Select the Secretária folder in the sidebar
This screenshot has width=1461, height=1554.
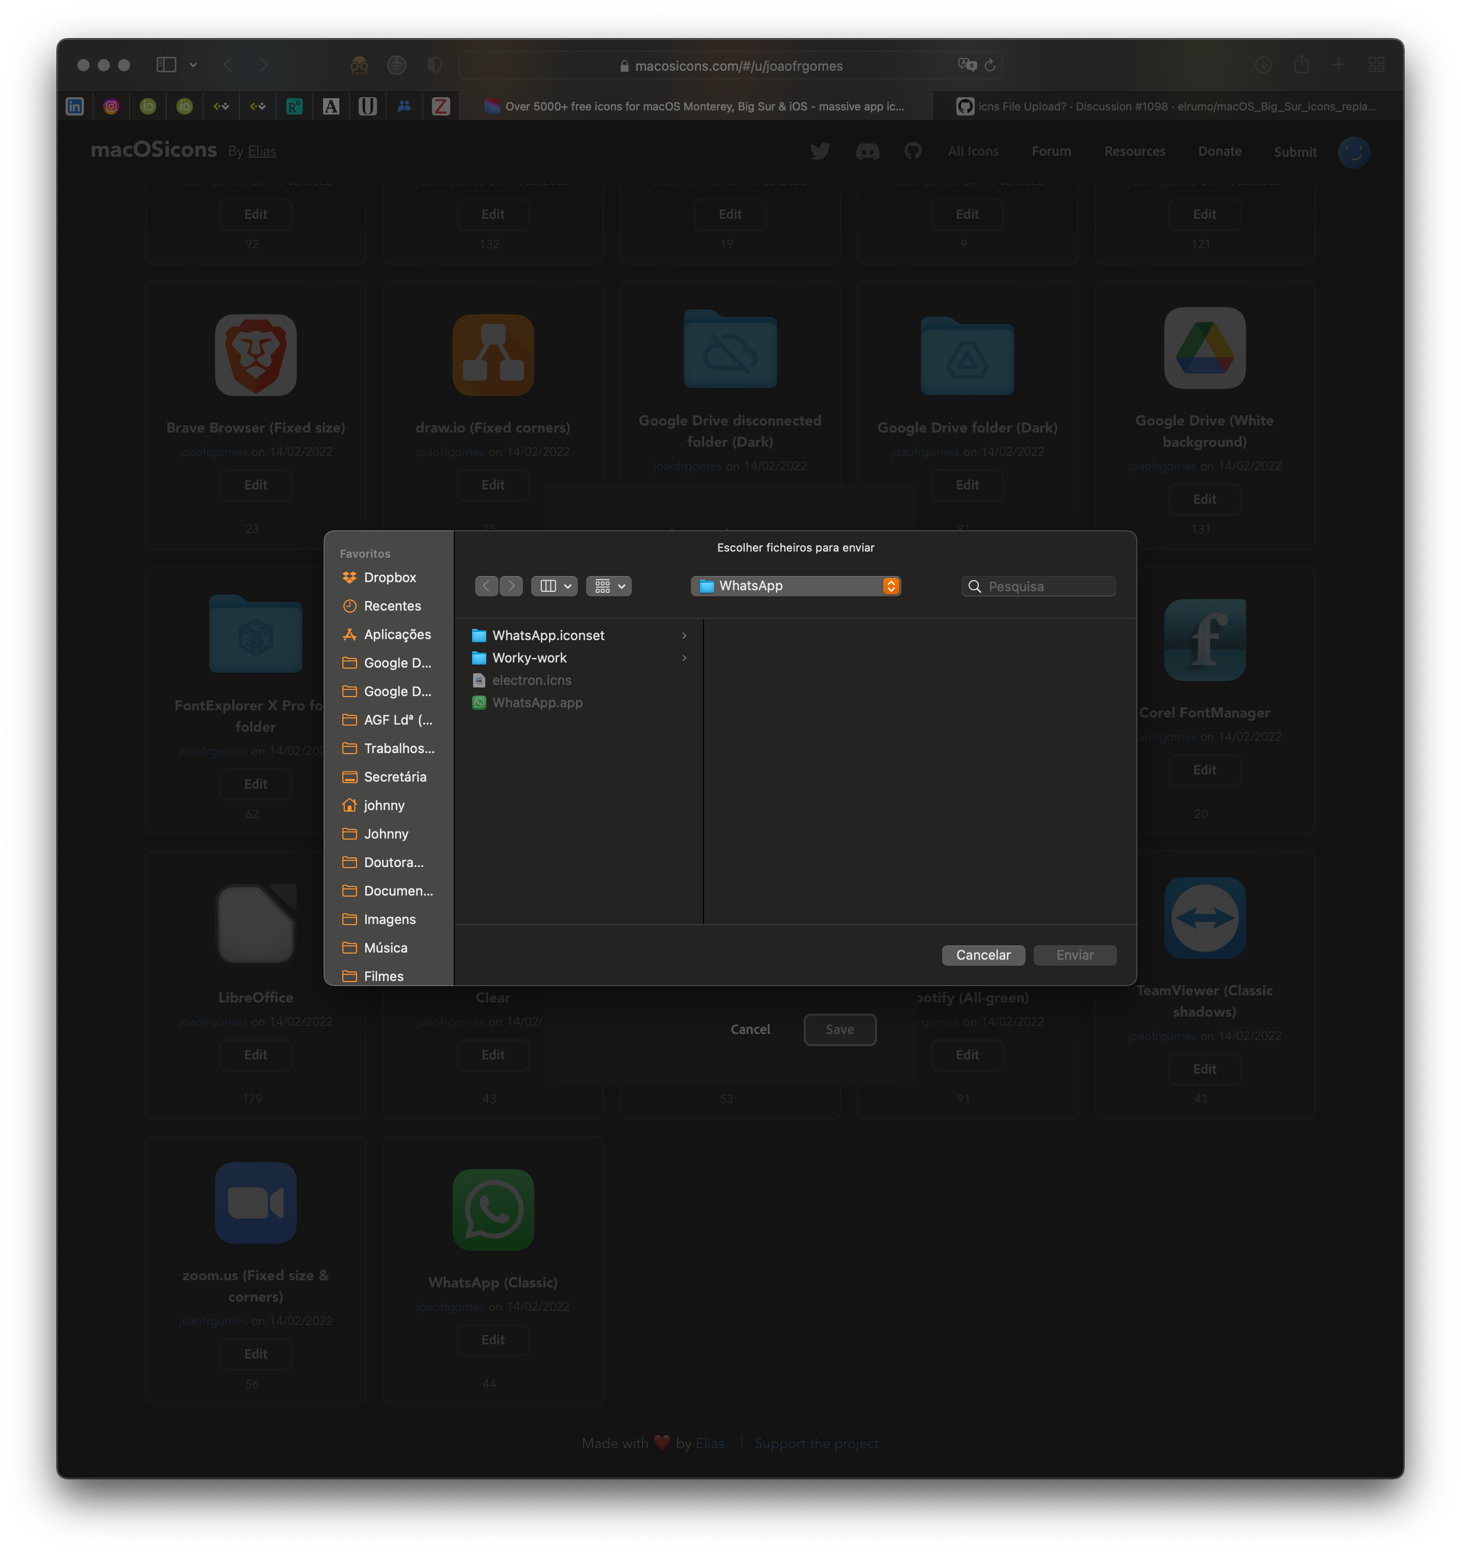[x=395, y=776]
